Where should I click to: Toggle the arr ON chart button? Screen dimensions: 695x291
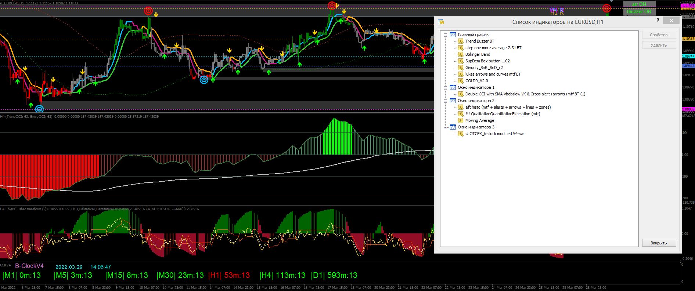pos(639,4)
